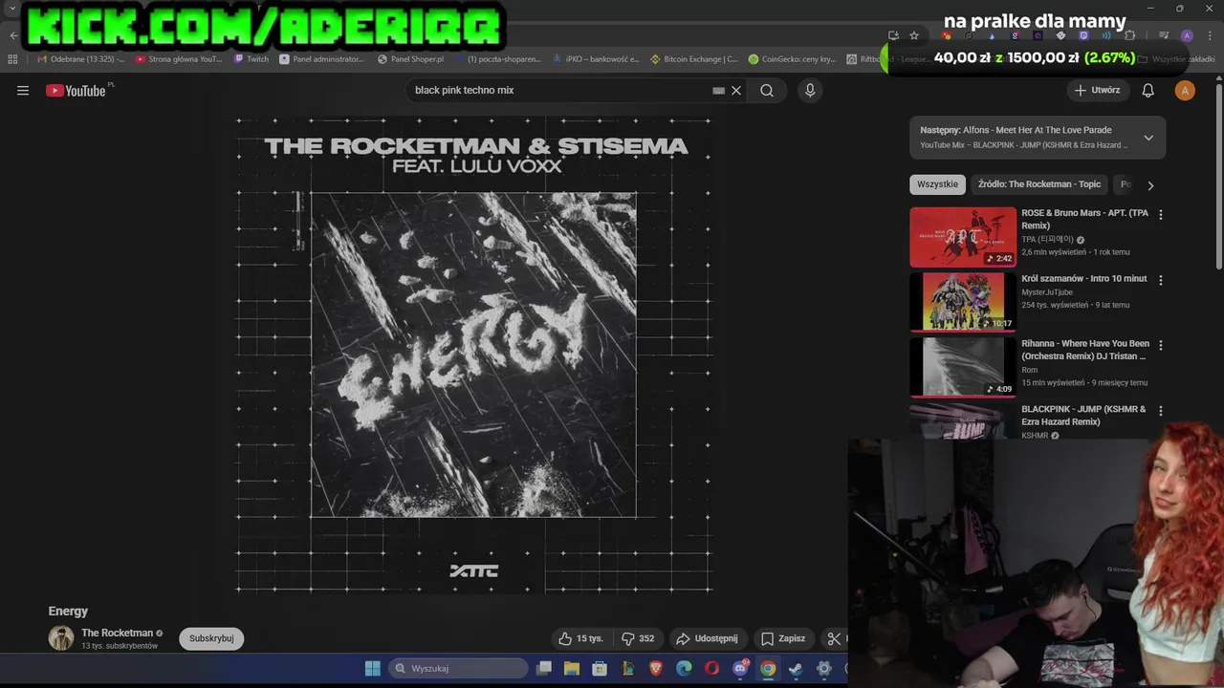Viewport: 1224px width, 688px height.
Task: Open the Bitcoin Exchange bookmark
Action: (694, 59)
